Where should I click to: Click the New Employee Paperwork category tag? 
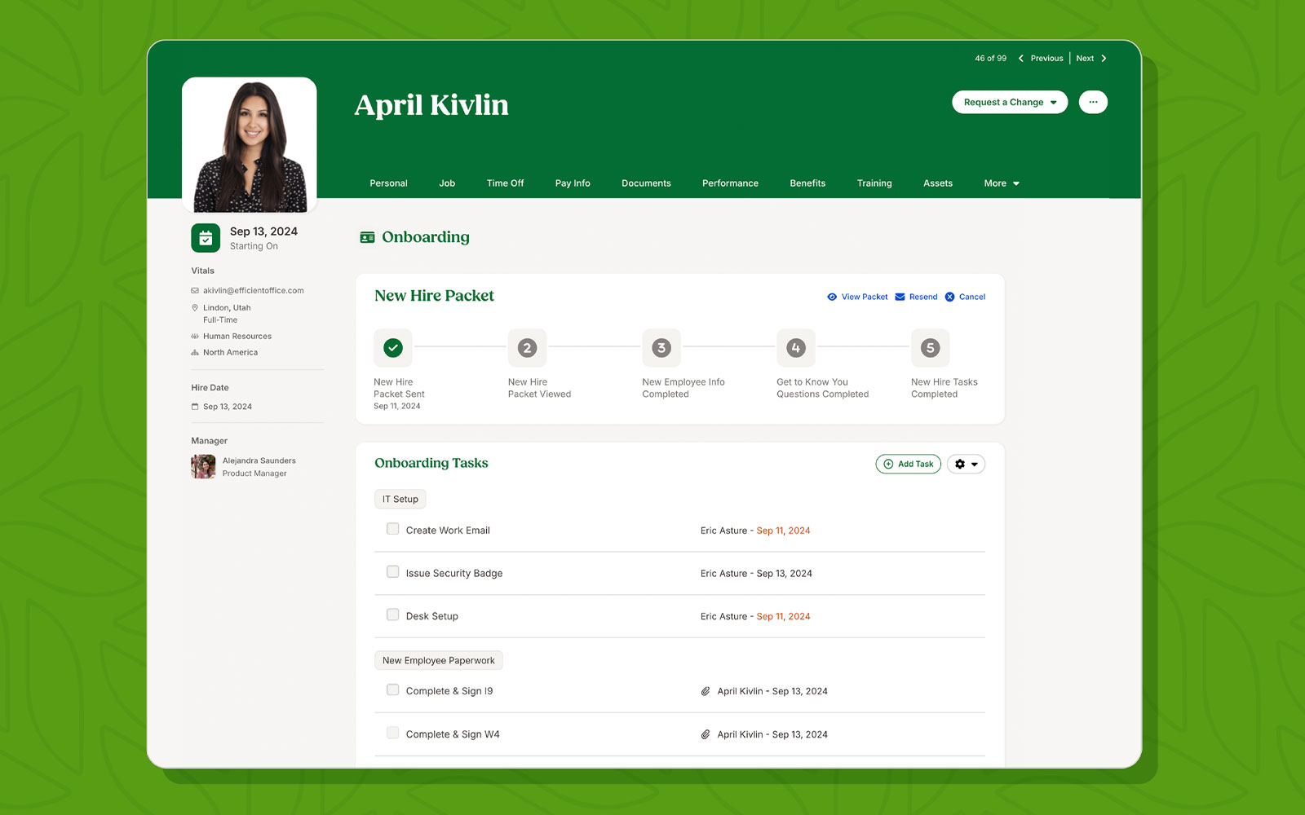click(439, 660)
